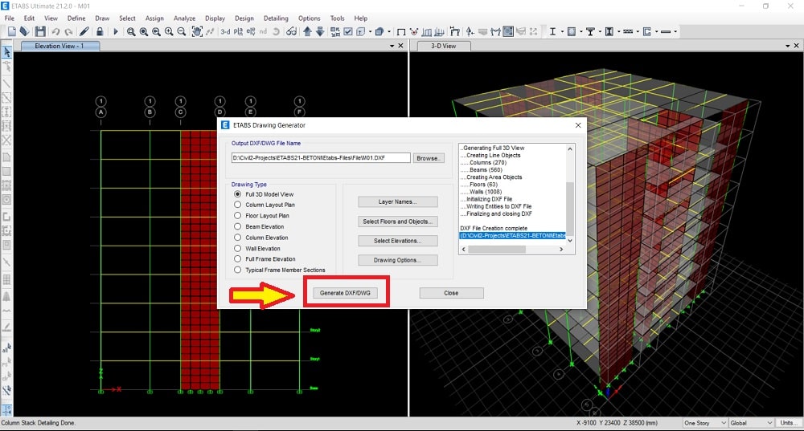Image resolution: width=804 pixels, height=431 pixels.
Task: Click the Browse button for output file
Action: (x=429, y=158)
